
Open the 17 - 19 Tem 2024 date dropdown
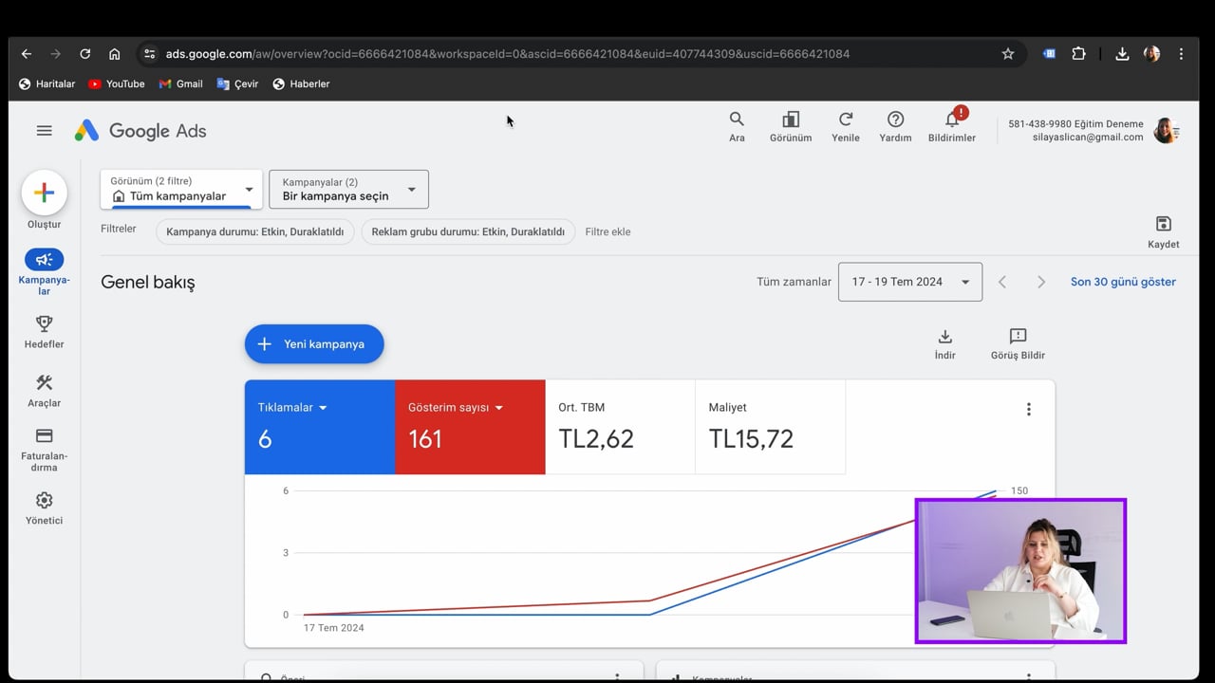(x=909, y=282)
